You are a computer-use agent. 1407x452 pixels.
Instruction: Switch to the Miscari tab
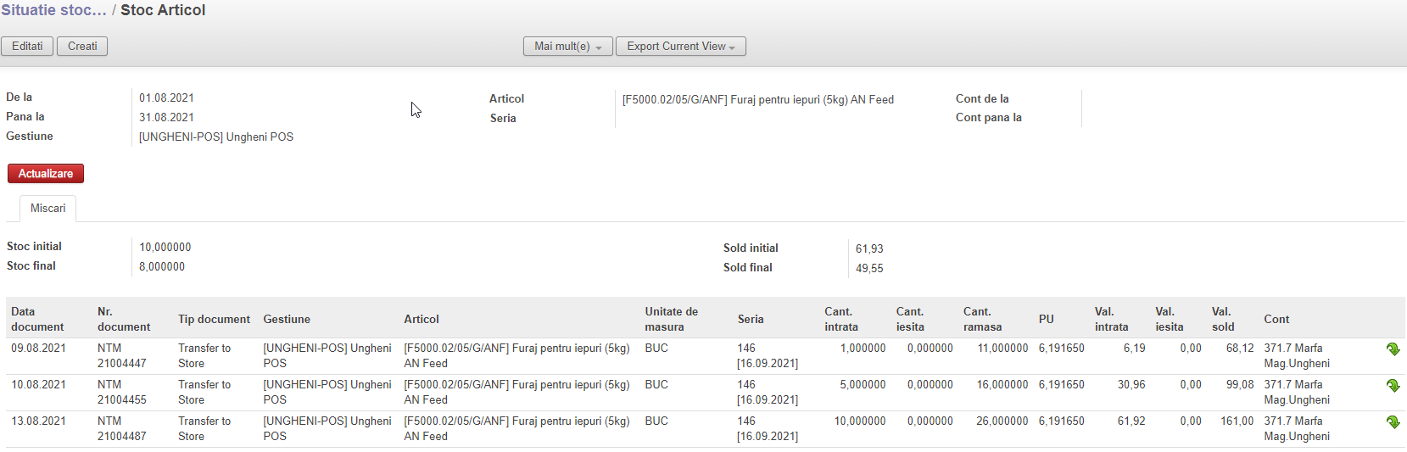tap(47, 209)
